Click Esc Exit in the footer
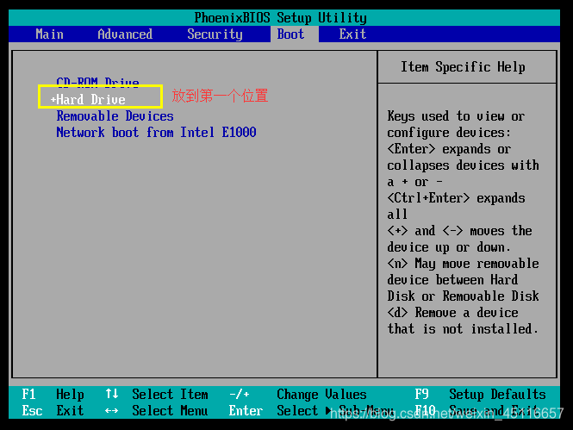The height and width of the screenshot is (430, 573). (x=53, y=411)
